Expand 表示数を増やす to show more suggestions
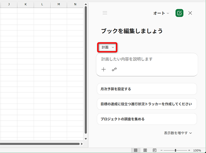206x153 pixels. (x=178, y=133)
